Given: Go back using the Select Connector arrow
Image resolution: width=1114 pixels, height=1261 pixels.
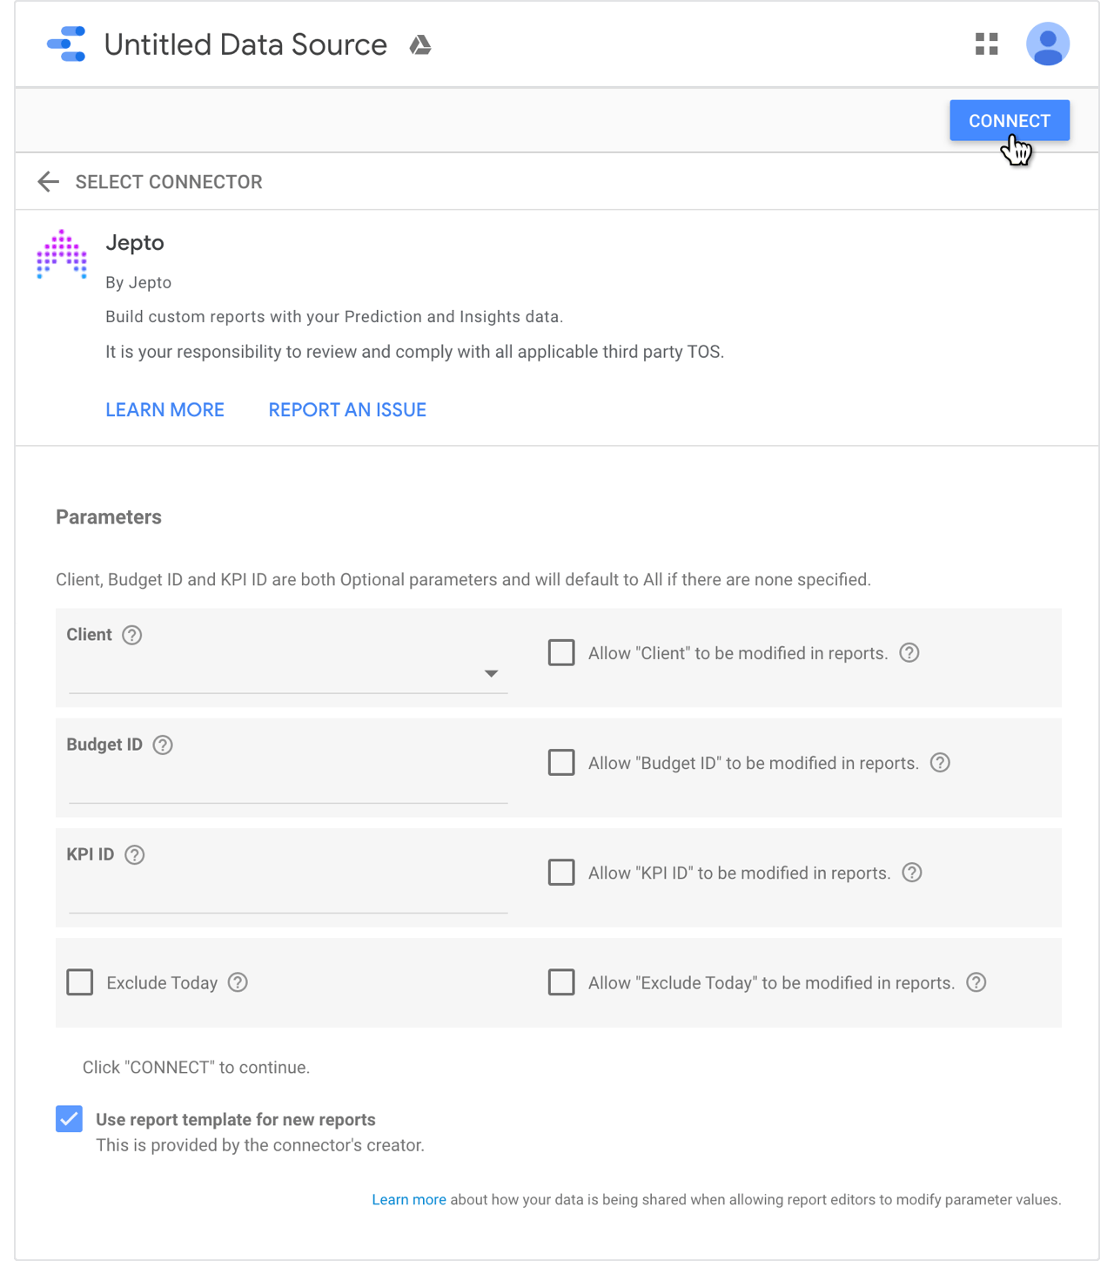Looking at the screenshot, I should coord(49,181).
